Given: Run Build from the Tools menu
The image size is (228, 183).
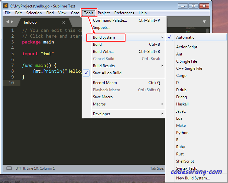Looking at the screenshot, I should point(124,44).
